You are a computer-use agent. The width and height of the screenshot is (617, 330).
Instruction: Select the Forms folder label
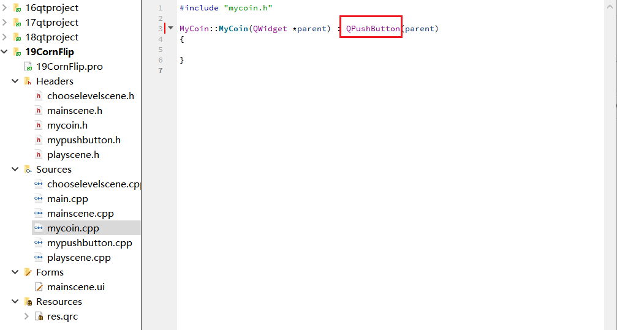50,272
